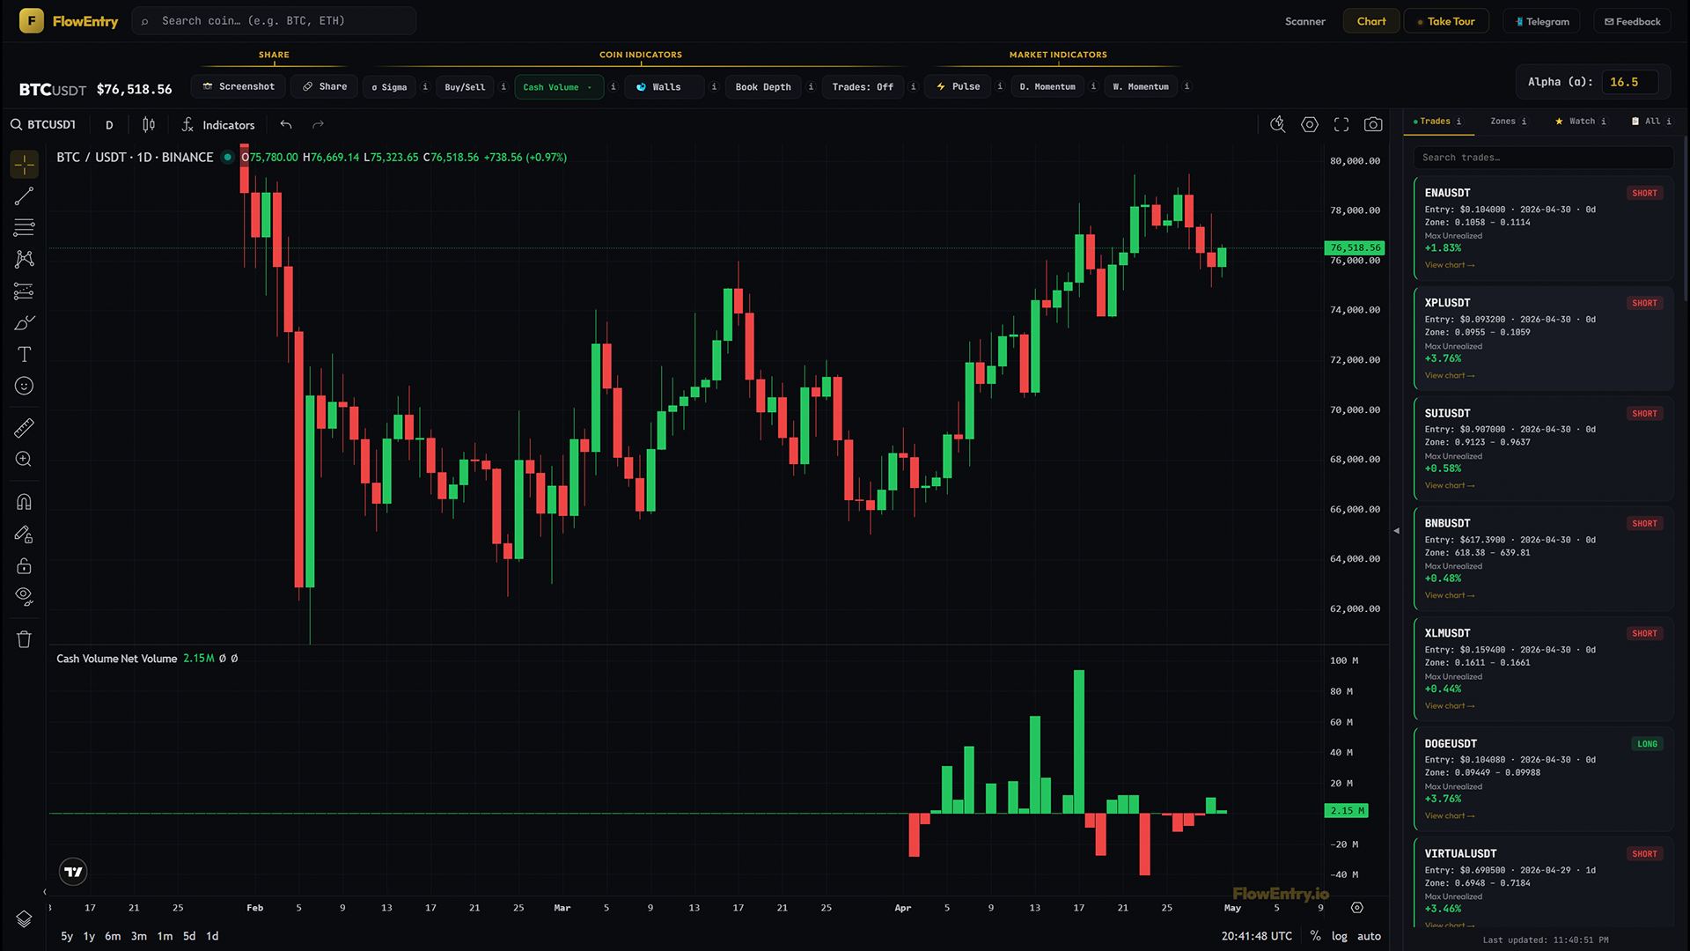The height and width of the screenshot is (951, 1690).
Task: Open the Feedback form
Action: 1632,21
